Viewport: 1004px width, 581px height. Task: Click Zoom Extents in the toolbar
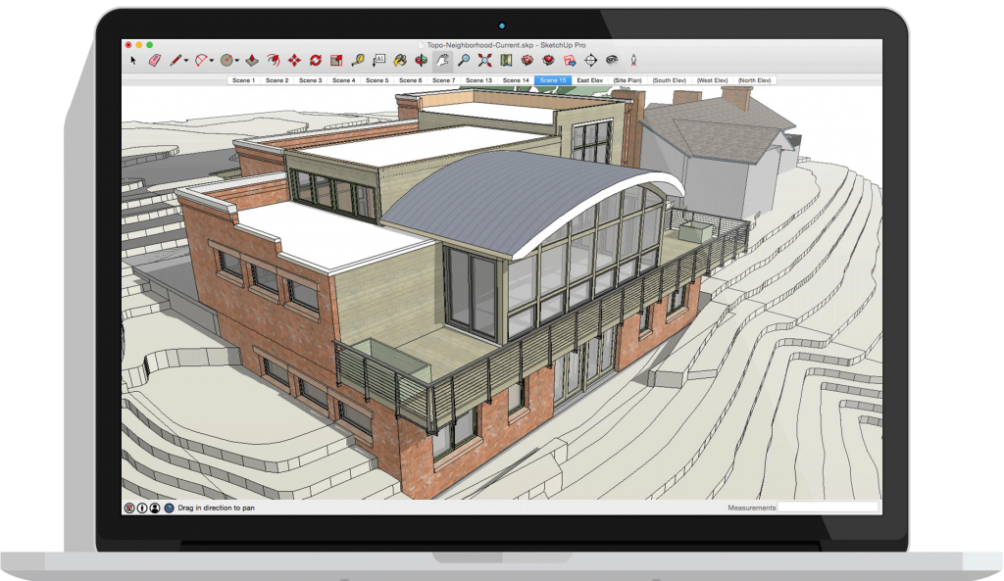click(x=484, y=59)
